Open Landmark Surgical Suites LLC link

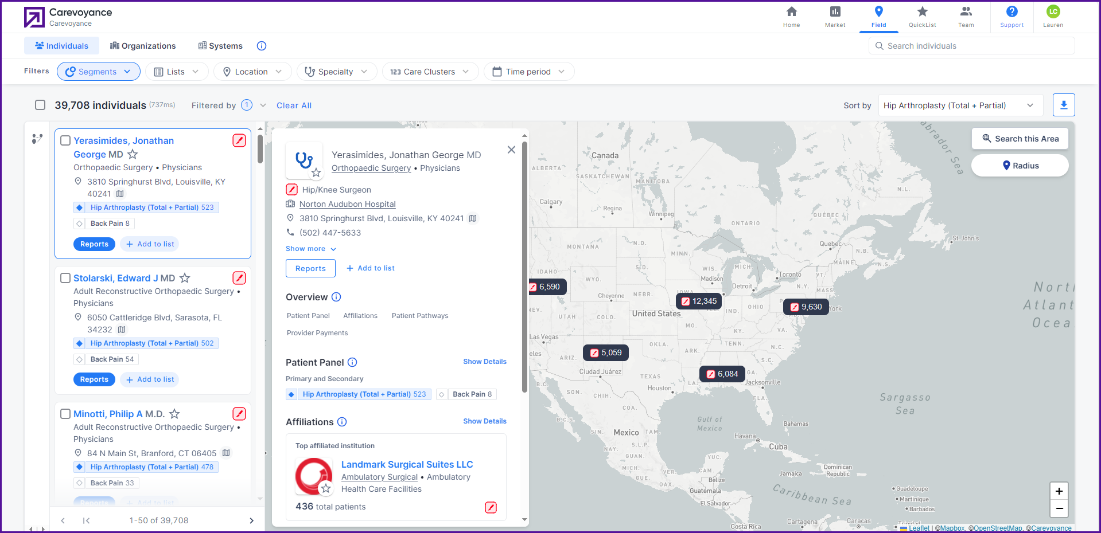pyautogui.click(x=407, y=464)
